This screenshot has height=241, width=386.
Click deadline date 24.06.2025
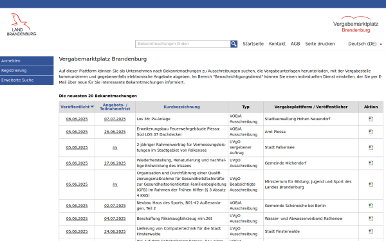pos(115,231)
